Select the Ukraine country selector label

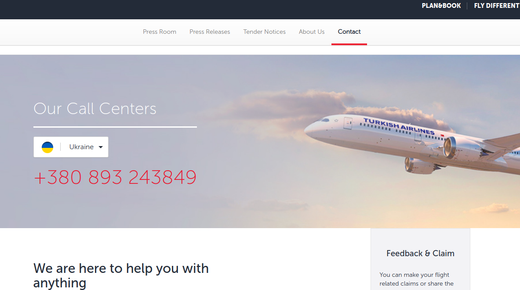(x=81, y=147)
